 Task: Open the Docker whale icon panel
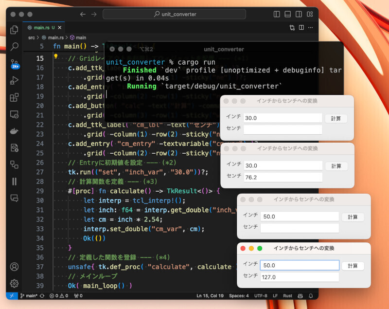[x=14, y=131]
